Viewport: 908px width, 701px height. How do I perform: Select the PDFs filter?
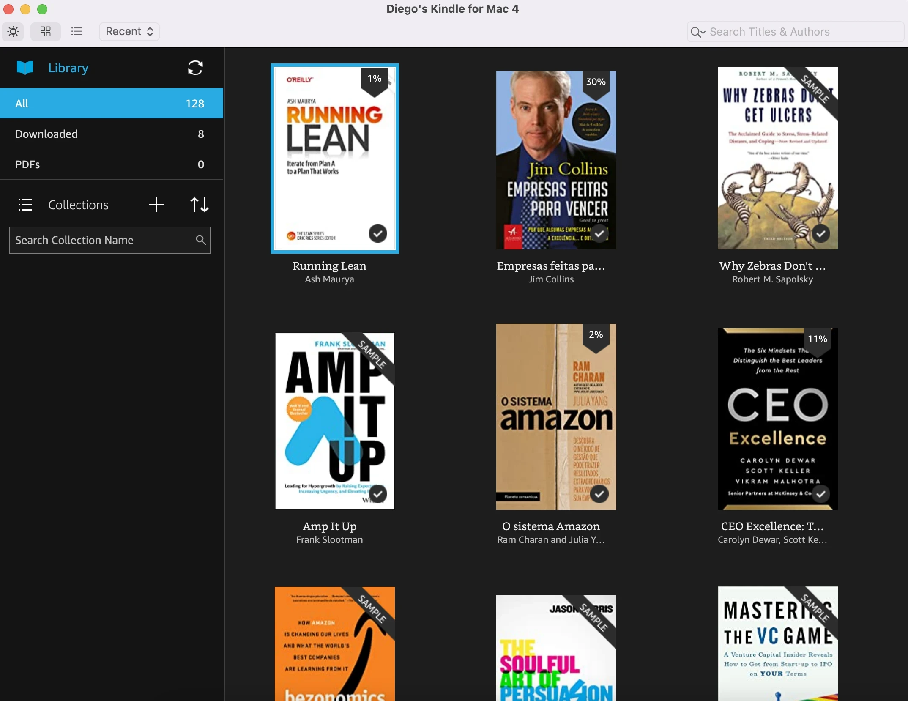pyautogui.click(x=112, y=164)
